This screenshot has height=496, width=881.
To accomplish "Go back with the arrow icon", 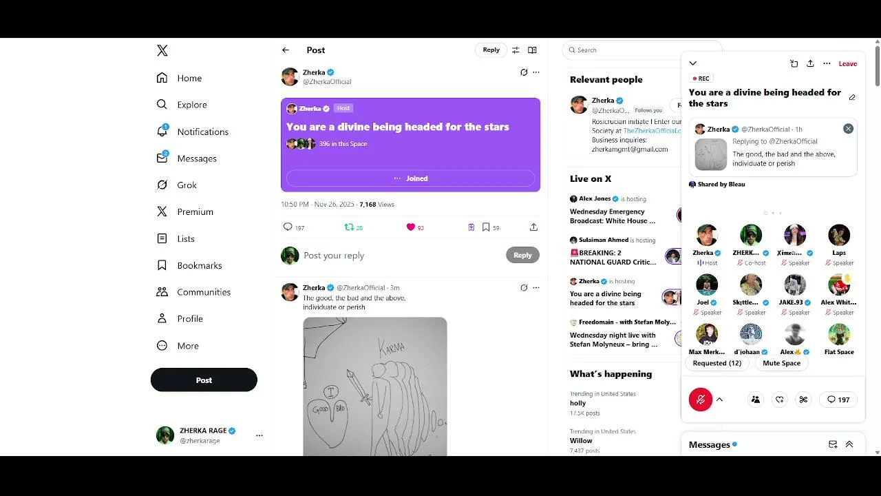I will click(286, 50).
